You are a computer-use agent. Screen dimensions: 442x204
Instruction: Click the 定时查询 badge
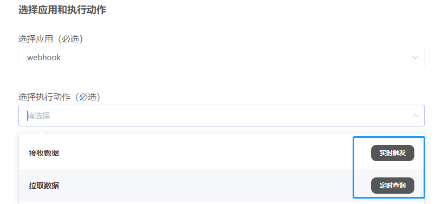(x=392, y=186)
